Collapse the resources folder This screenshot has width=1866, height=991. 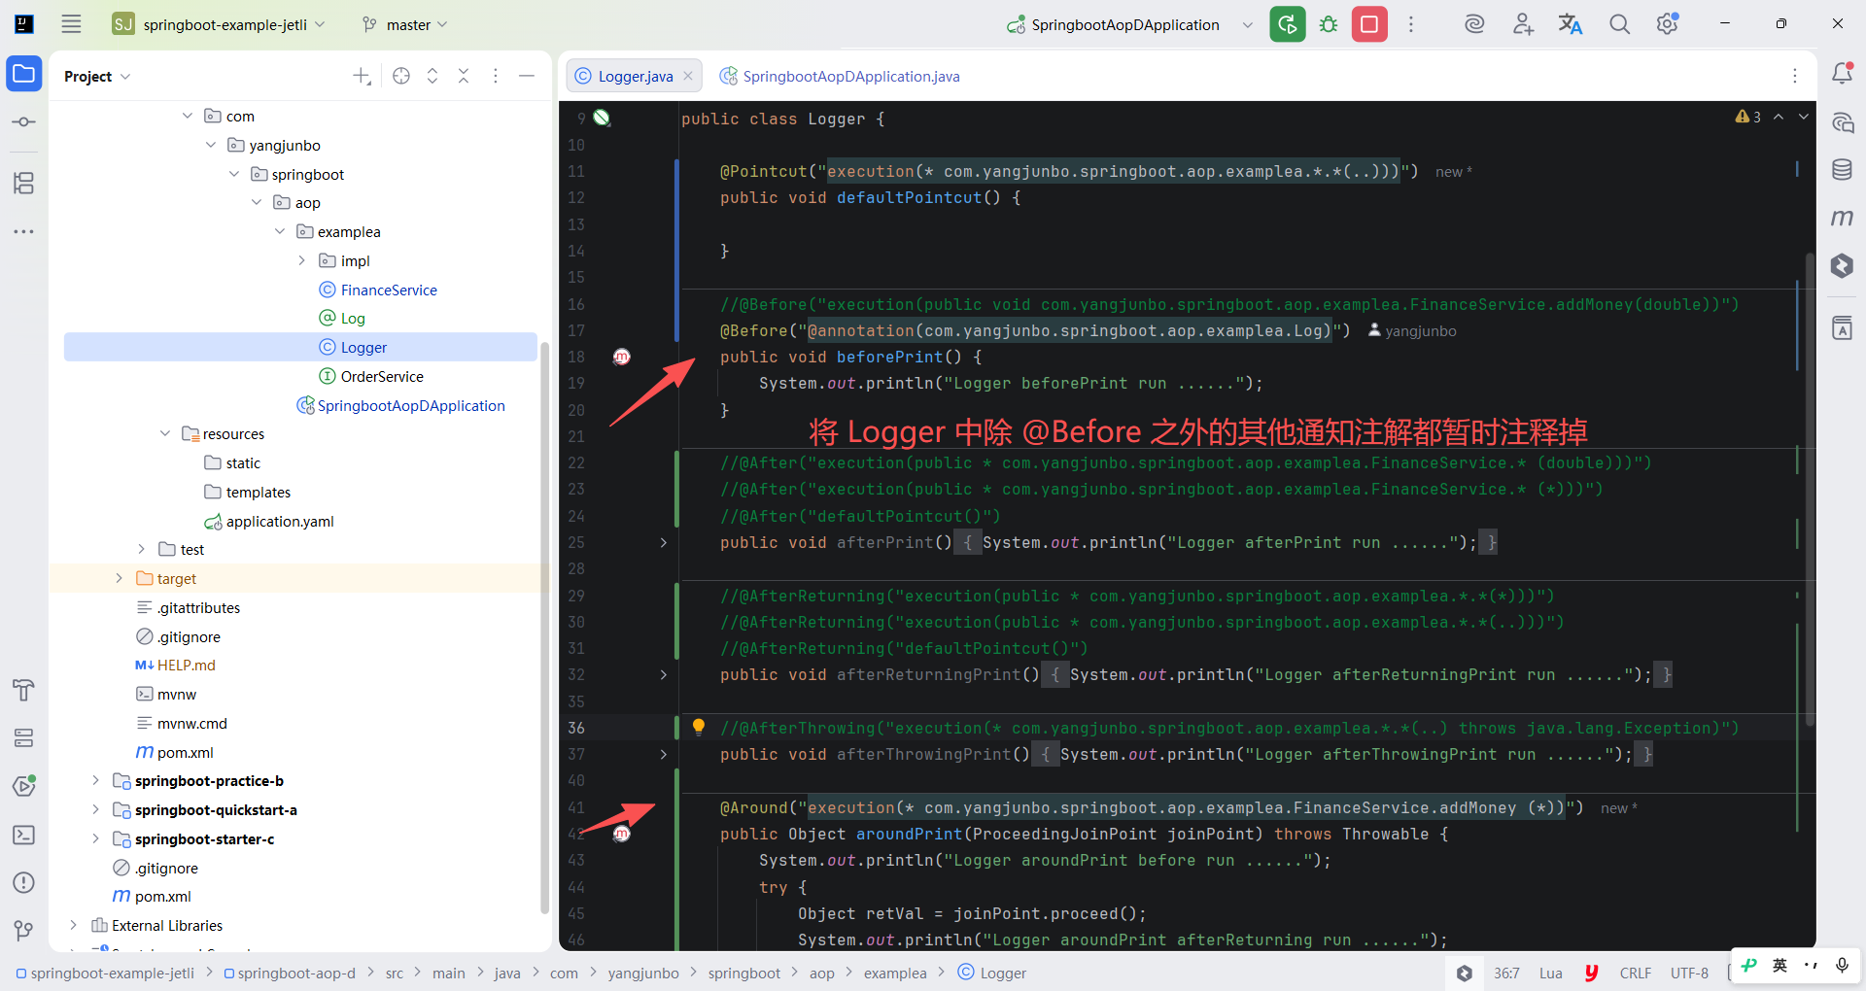click(165, 433)
